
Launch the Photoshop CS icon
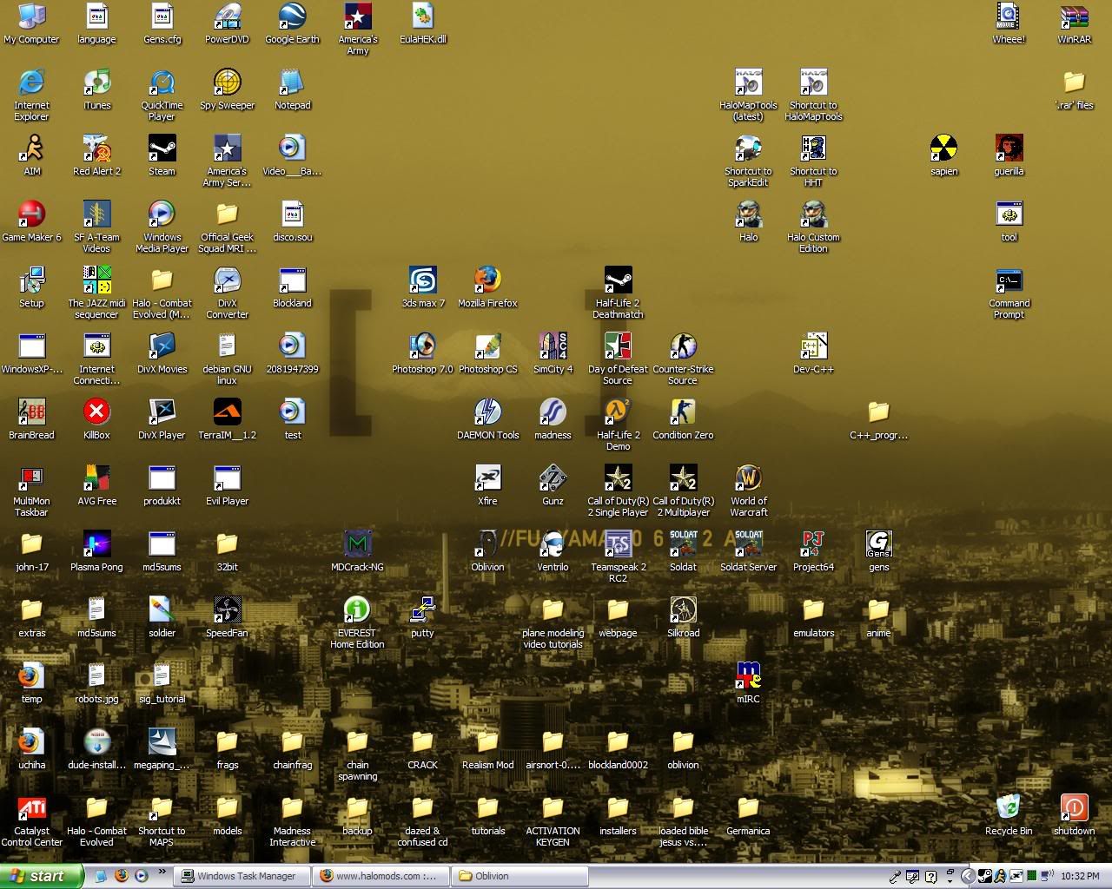coord(487,353)
